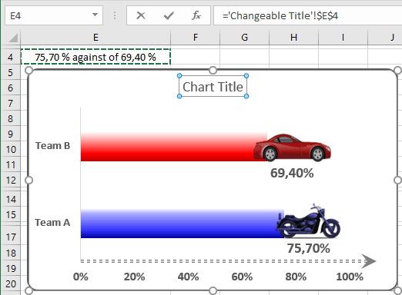Click the Team B axis label
The height and width of the screenshot is (295, 402).
click(52, 146)
